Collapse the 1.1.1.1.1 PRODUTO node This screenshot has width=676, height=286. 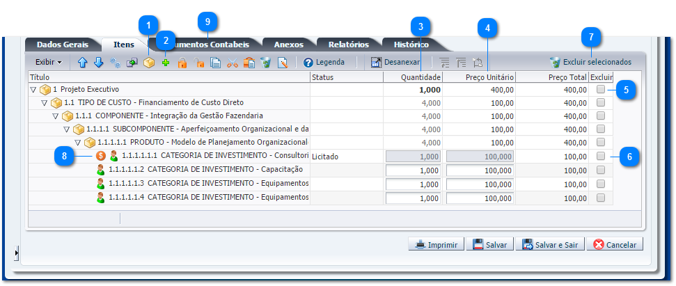tap(78, 143)
